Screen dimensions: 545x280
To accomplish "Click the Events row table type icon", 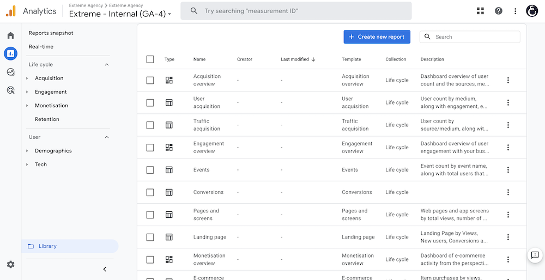I will pyautogui.click(x=169, y=170).
